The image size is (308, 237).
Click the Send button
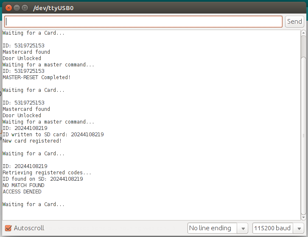[x=294, y=21]
